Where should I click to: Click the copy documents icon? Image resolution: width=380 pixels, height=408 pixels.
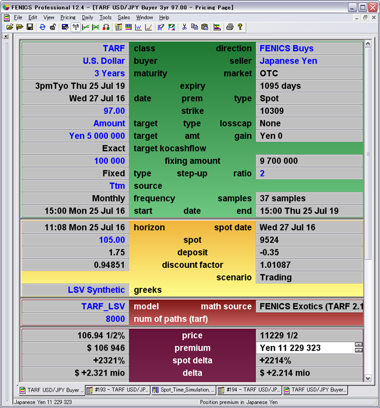tap(194, 27)
